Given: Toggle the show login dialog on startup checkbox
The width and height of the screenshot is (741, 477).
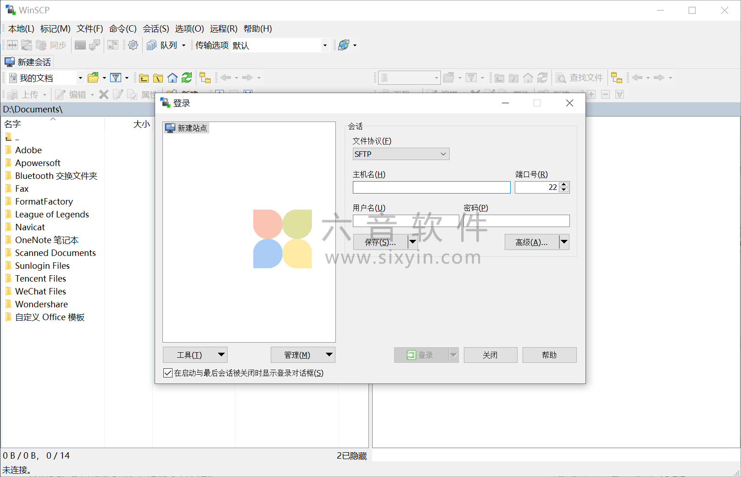Looking at the screenshot, I should [x=167, y=373].
